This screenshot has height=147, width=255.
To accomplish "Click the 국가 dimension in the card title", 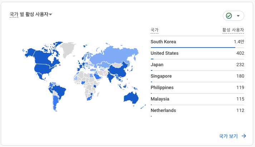I will click(14, 14).
